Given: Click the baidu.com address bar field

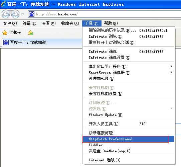Looking at the screenshot, I should pyautogui.click(x=105, y=14).
